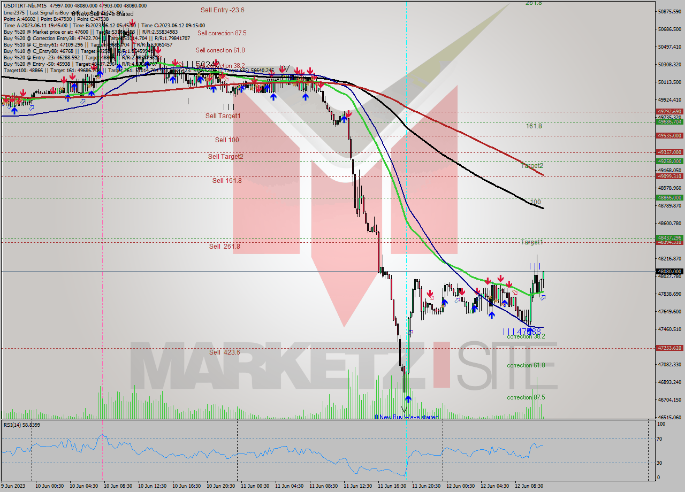Select the red price tag 47253.620

(x=669, y=348)
